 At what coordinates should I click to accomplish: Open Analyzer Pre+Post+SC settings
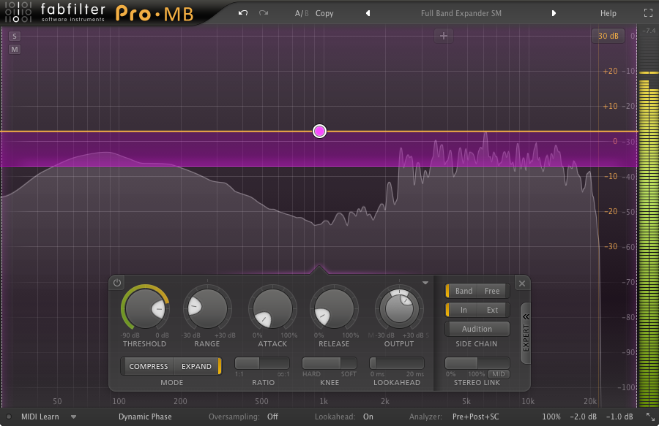pos(476,417)
